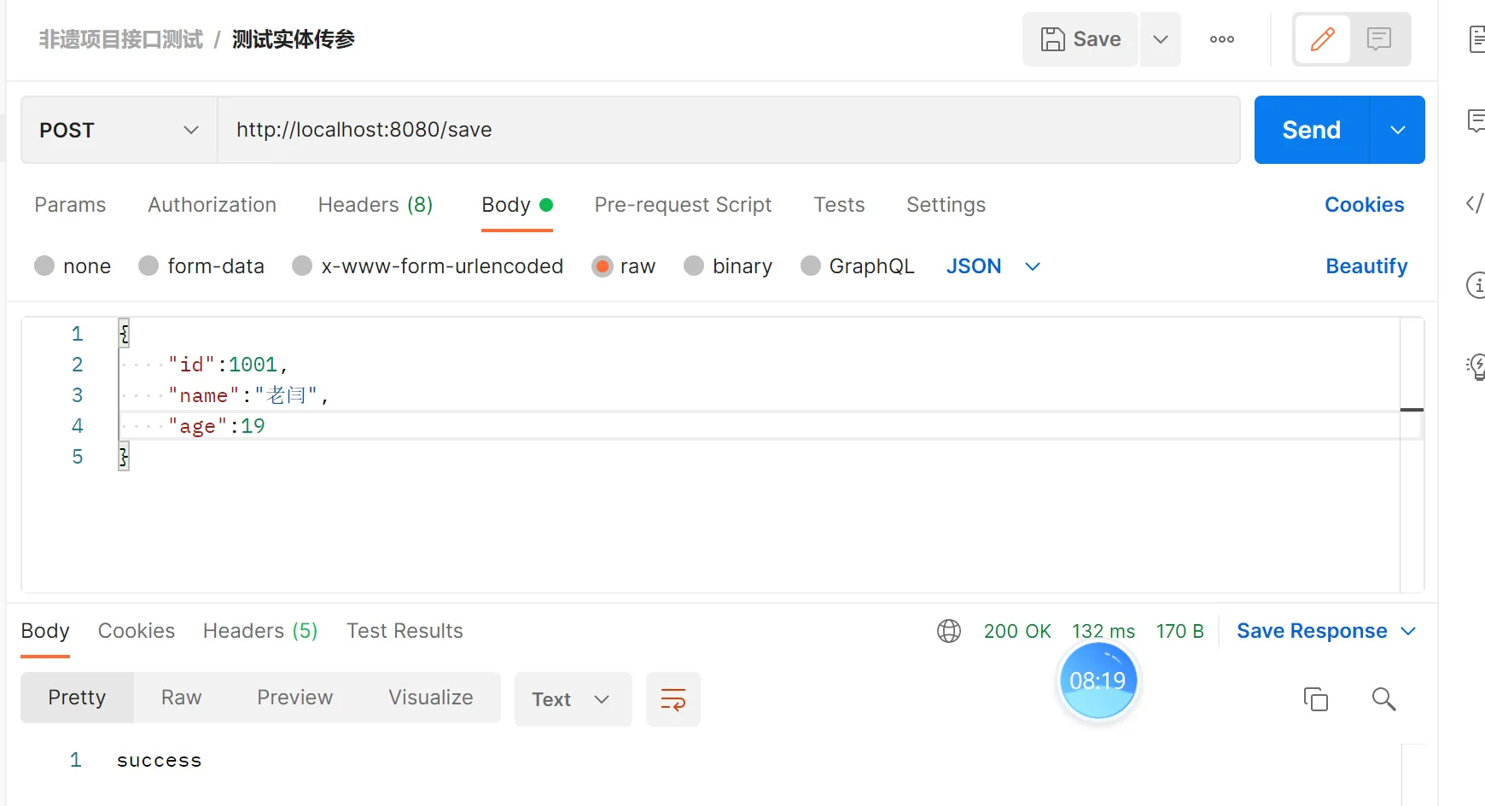Open the comment mode icon
1485x806 pixels.
click(1379, 39)
